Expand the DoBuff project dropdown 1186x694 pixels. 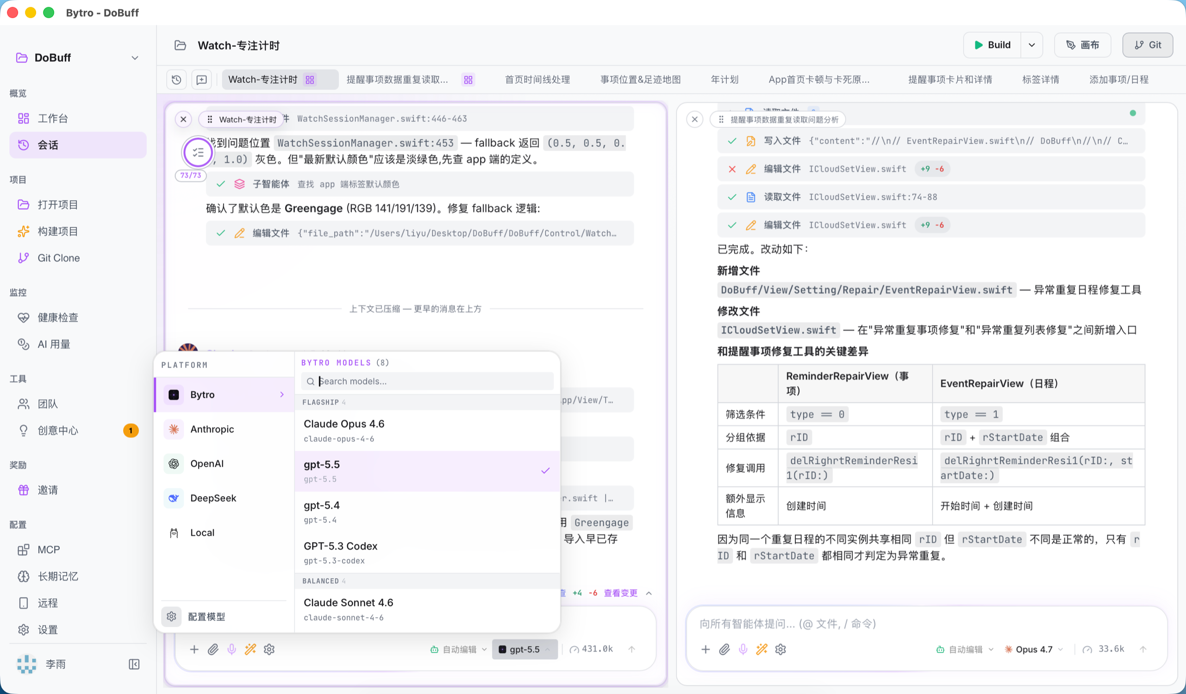tap(135, 58)
